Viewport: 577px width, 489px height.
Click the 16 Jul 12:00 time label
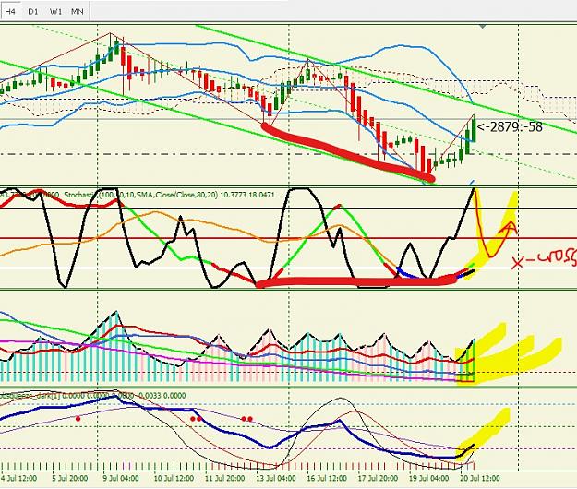tap(327, 478)
